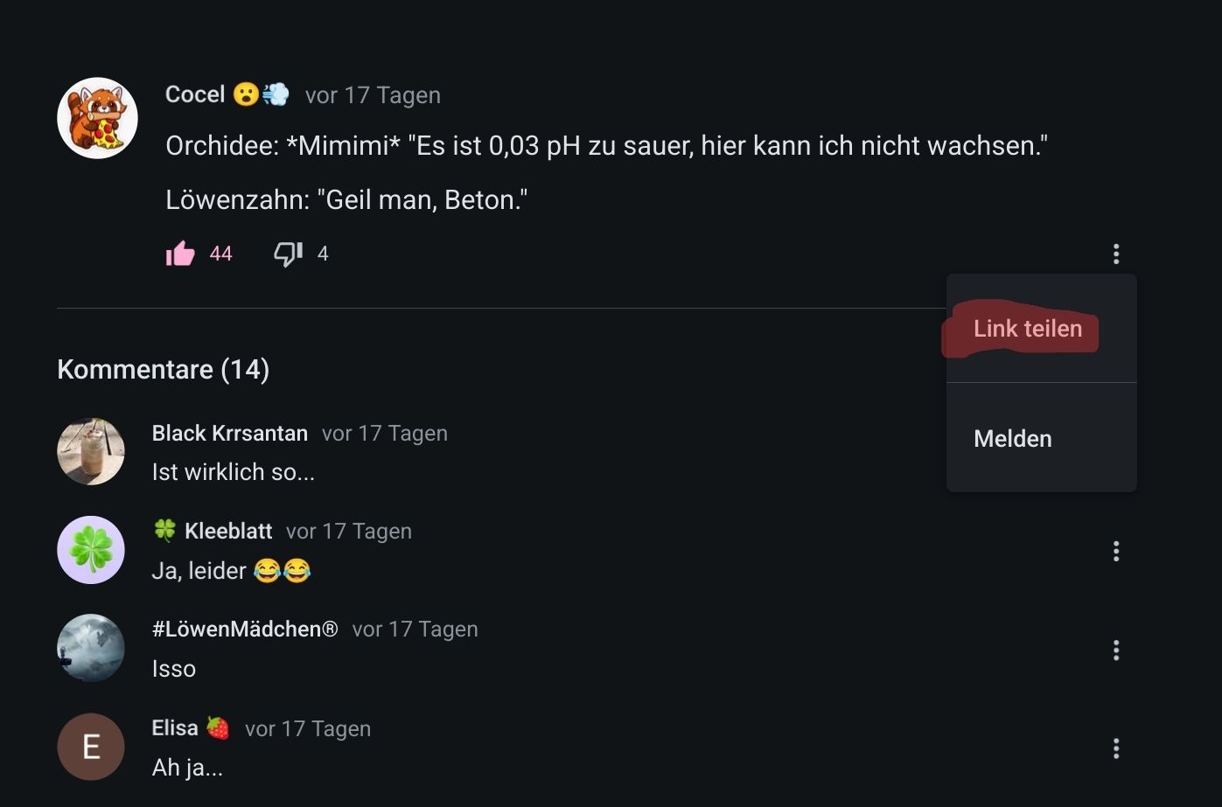
Task: Open the three-dot menu on Cocel's post
Action: pyautogui.click(x=1115, y=254)
